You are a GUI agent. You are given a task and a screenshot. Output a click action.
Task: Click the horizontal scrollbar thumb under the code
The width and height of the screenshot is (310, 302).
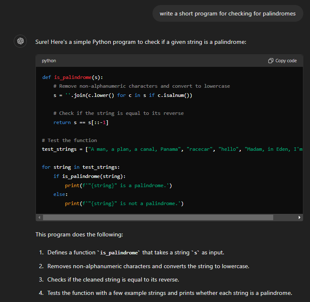[x=158, y=218]
